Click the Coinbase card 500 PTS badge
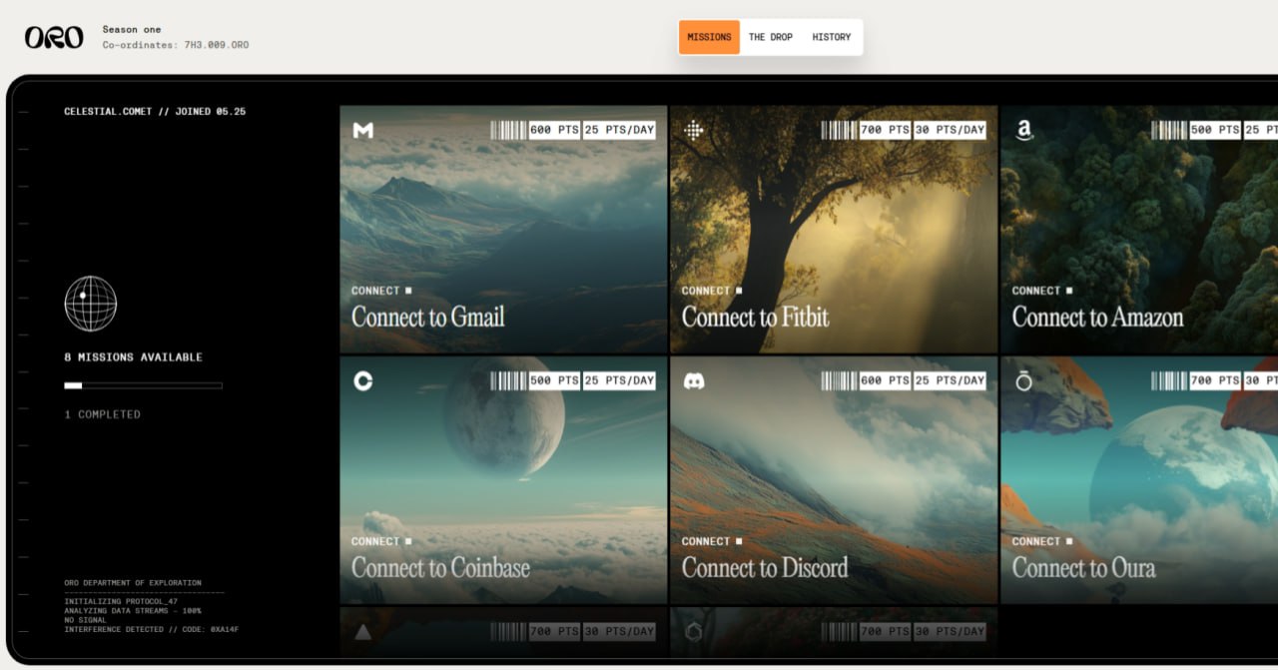 tap(554, 380)
